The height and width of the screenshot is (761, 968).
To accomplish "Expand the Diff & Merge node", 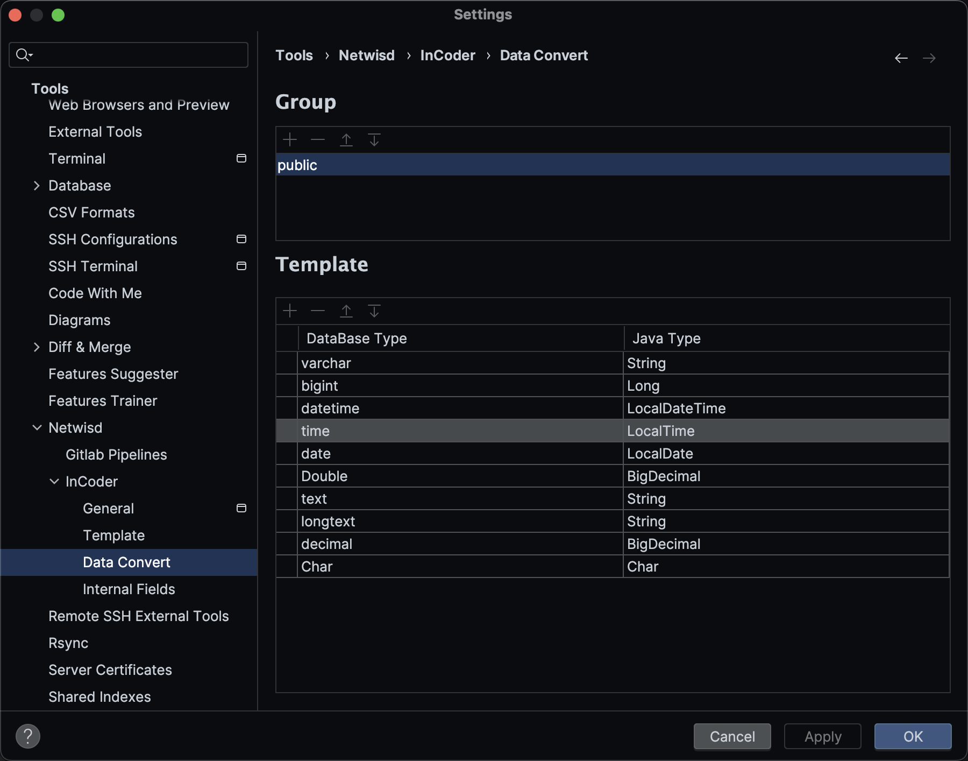I will tap(37, 347).
